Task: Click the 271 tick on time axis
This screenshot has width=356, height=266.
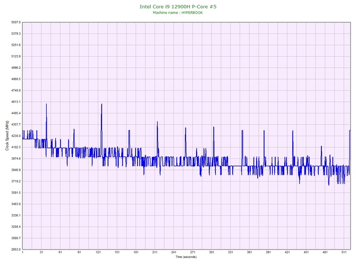Action: pos(192,252)
